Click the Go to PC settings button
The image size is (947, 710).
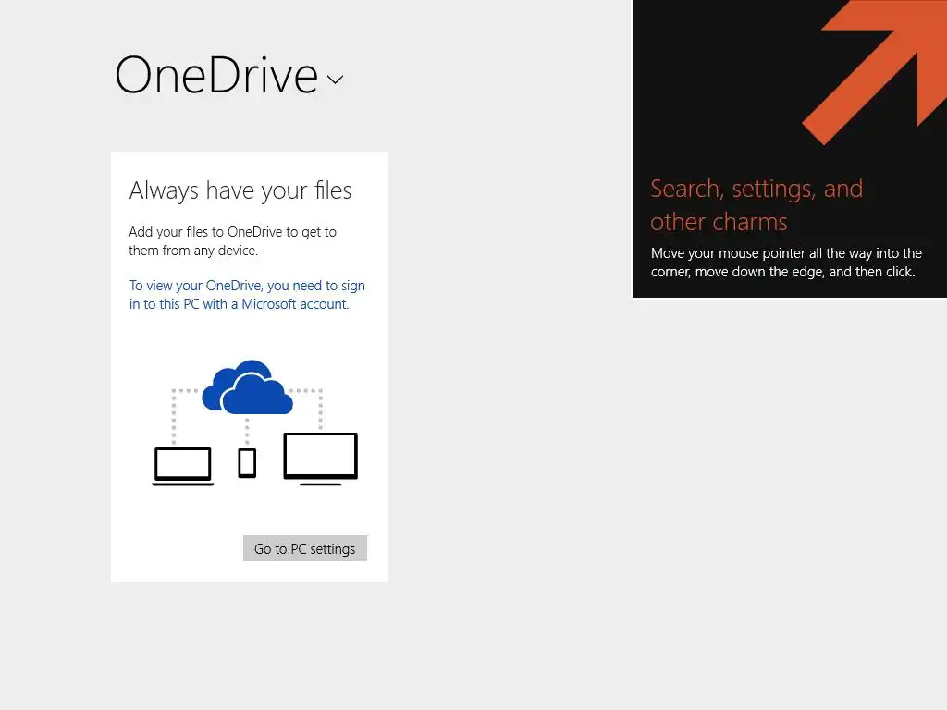click(305, 548)
